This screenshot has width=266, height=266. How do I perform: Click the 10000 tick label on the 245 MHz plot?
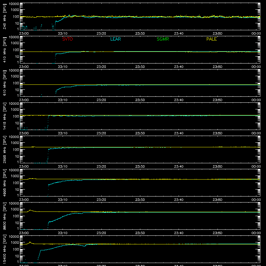14,4
